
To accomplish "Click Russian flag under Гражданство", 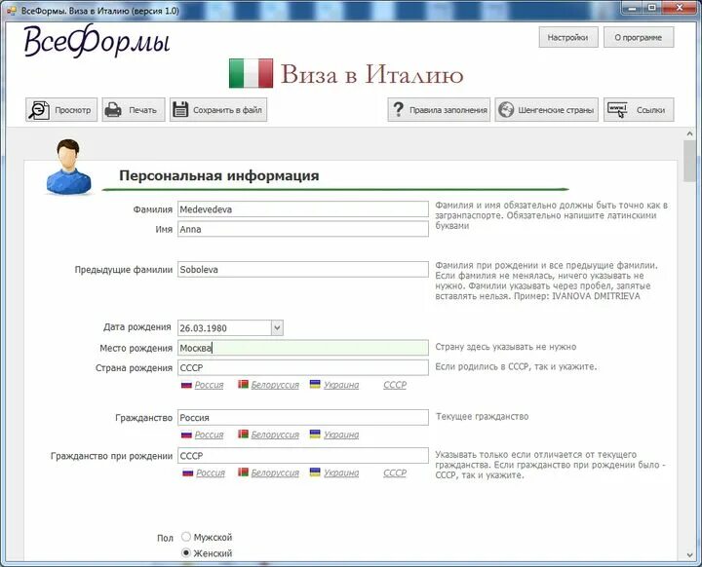I will (186, 435).
